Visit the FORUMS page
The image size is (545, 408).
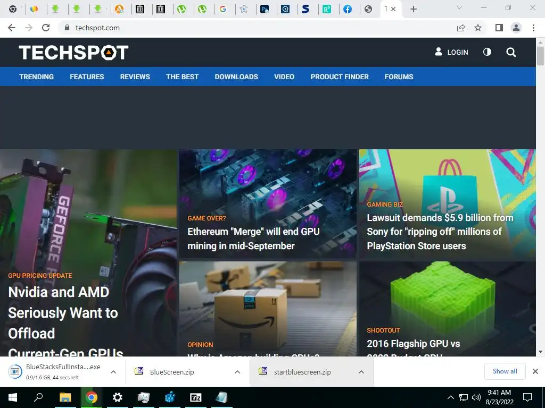tap(399, 76)
